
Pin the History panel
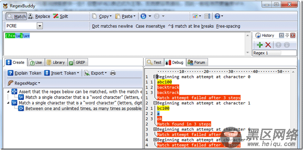(x=287, y=35)
